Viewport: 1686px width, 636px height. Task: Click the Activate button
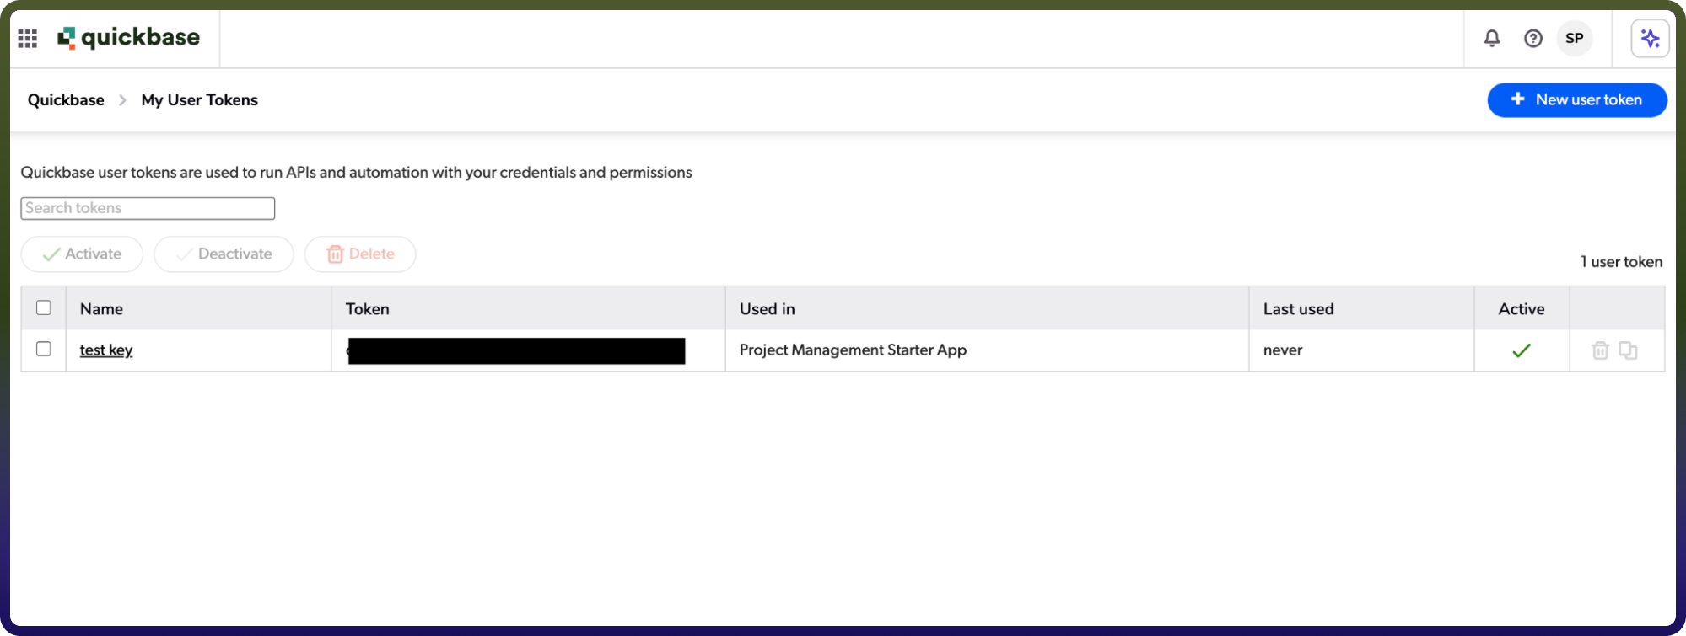click(x=82, y=254)
